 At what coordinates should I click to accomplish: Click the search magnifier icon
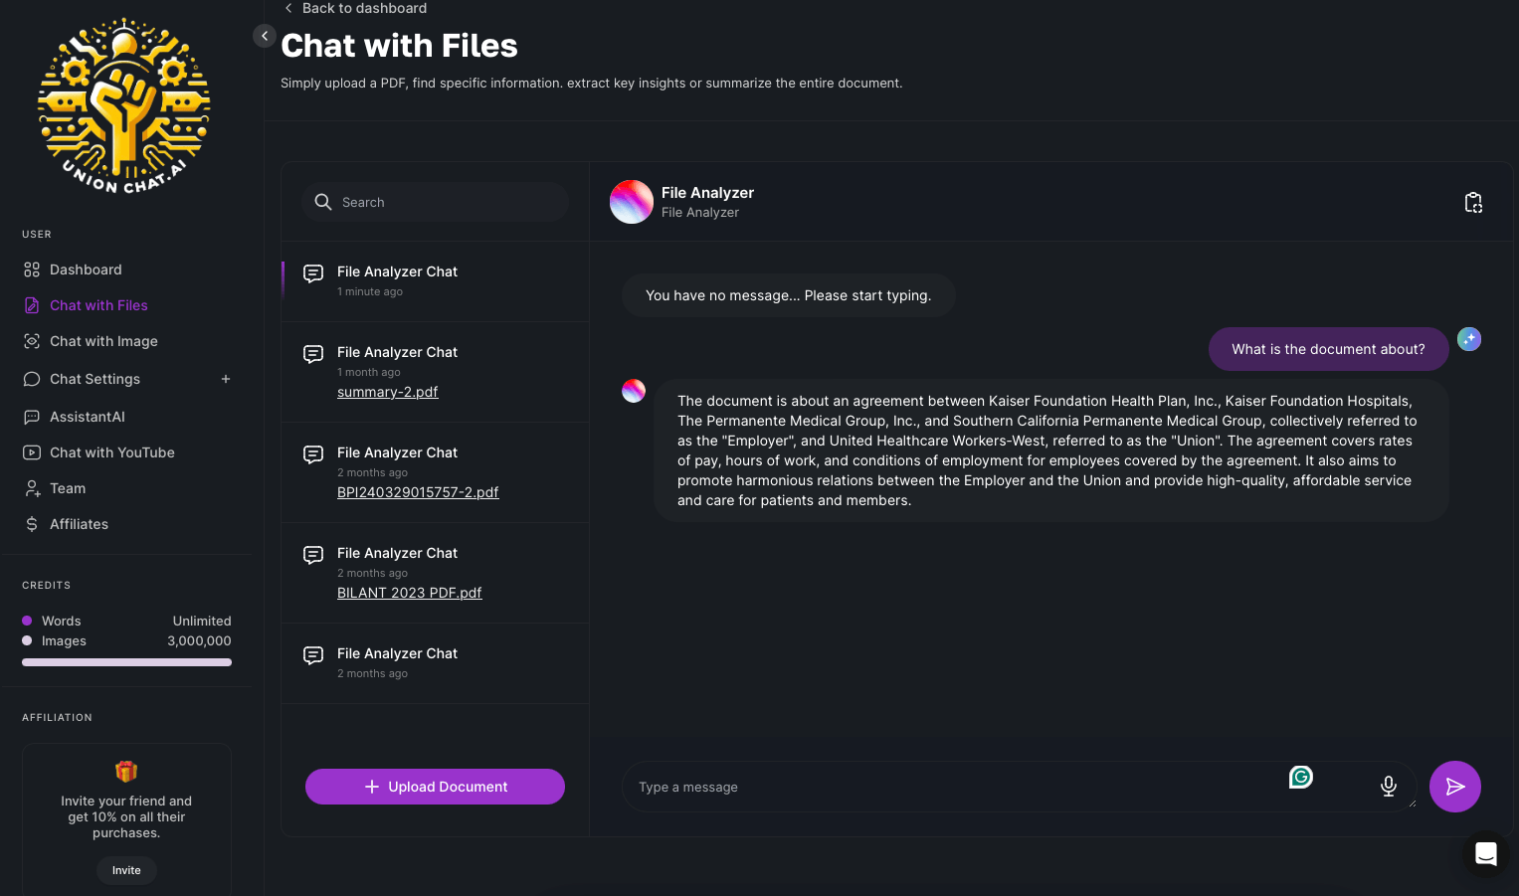[323, 202]
